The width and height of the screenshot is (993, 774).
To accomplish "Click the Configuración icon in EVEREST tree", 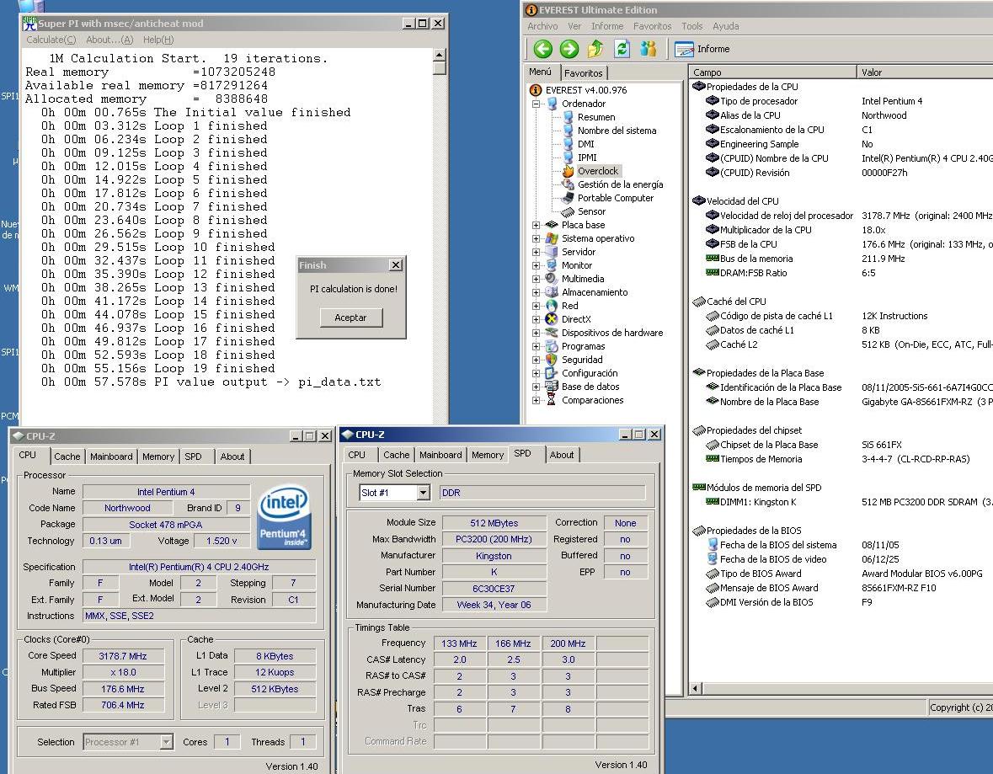I will [551, 373].
